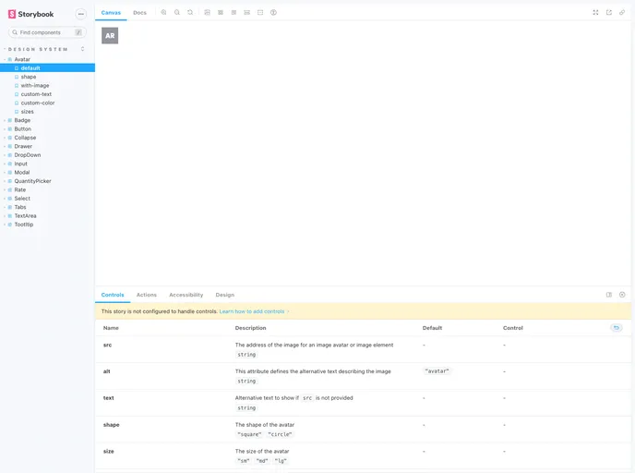
Task: Expand the QuantityPicker component
Action: 33,181
